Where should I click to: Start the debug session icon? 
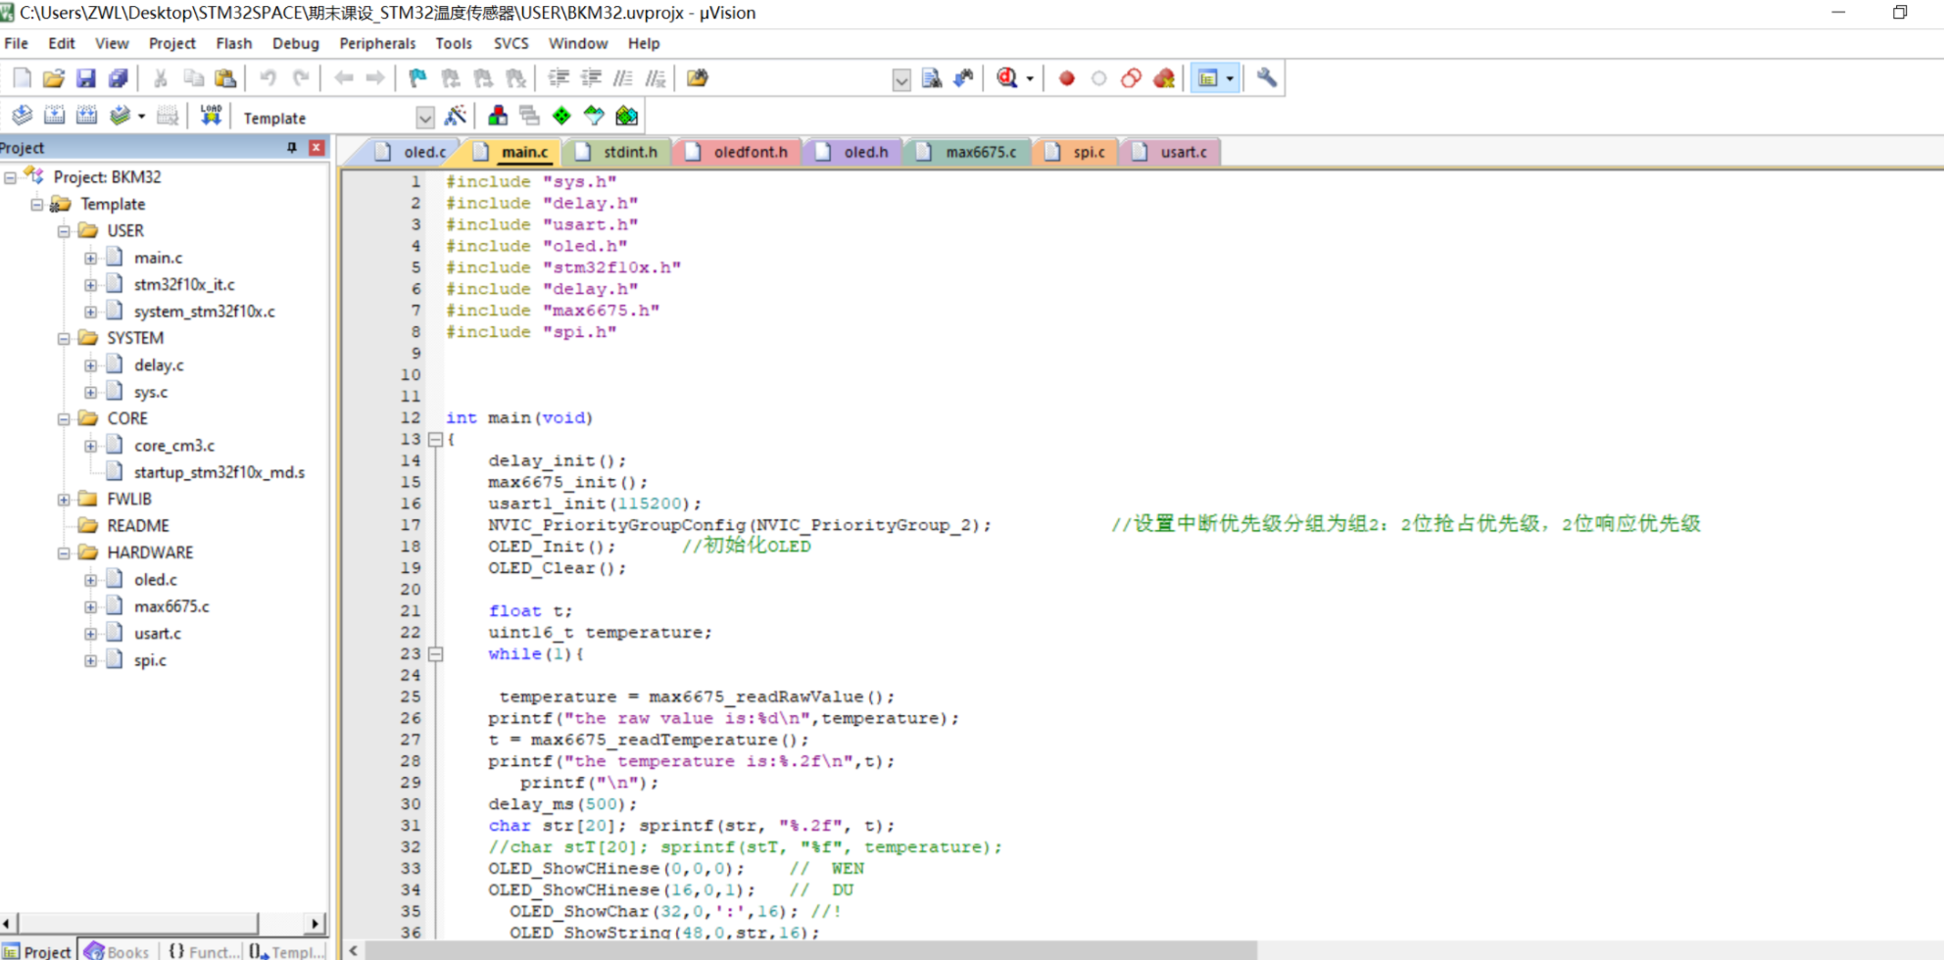point(1006,78)
